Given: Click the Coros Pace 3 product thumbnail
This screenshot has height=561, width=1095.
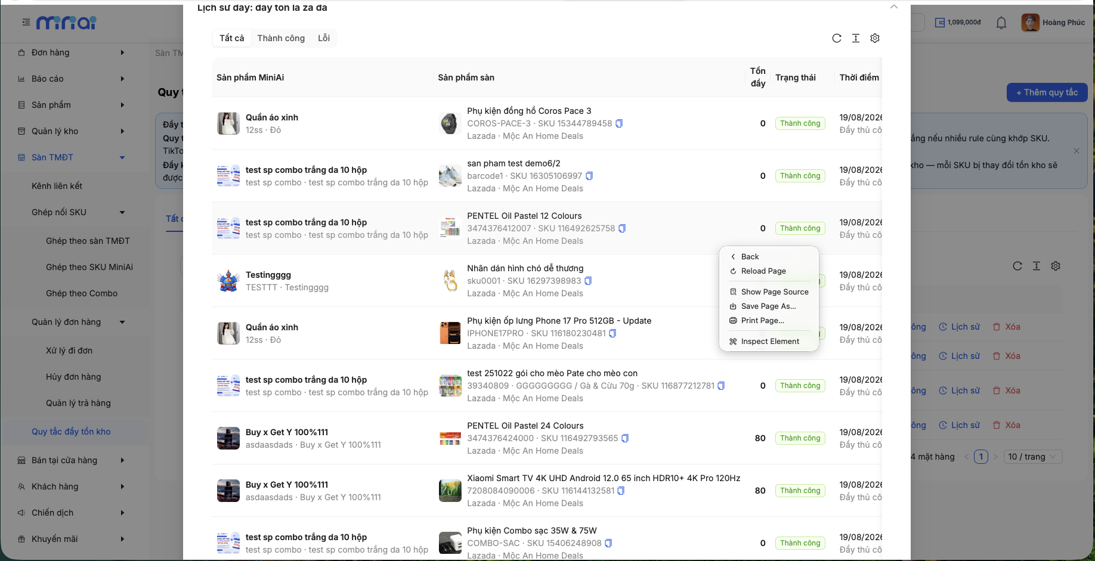Looking at the screenshot, I should click(449, 123).
